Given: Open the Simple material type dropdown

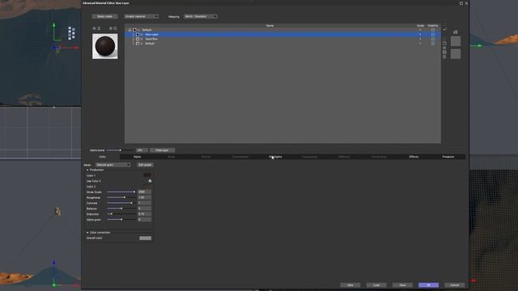Looking at the screenshot, I should 141,16.
